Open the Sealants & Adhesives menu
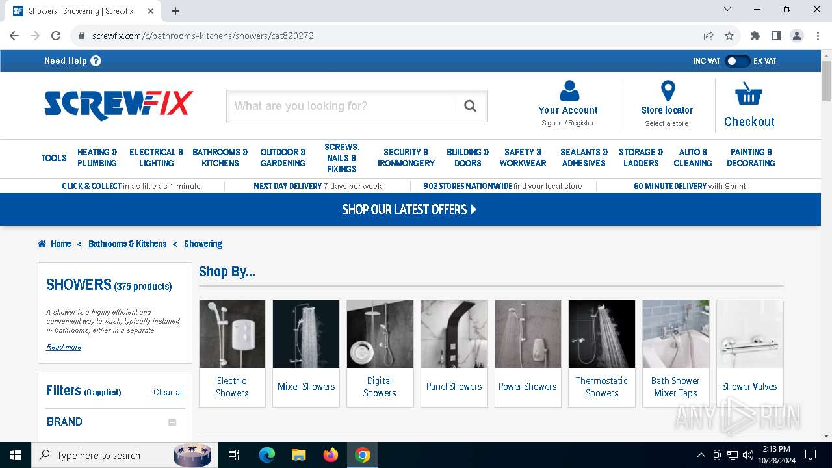 point(584,158)
